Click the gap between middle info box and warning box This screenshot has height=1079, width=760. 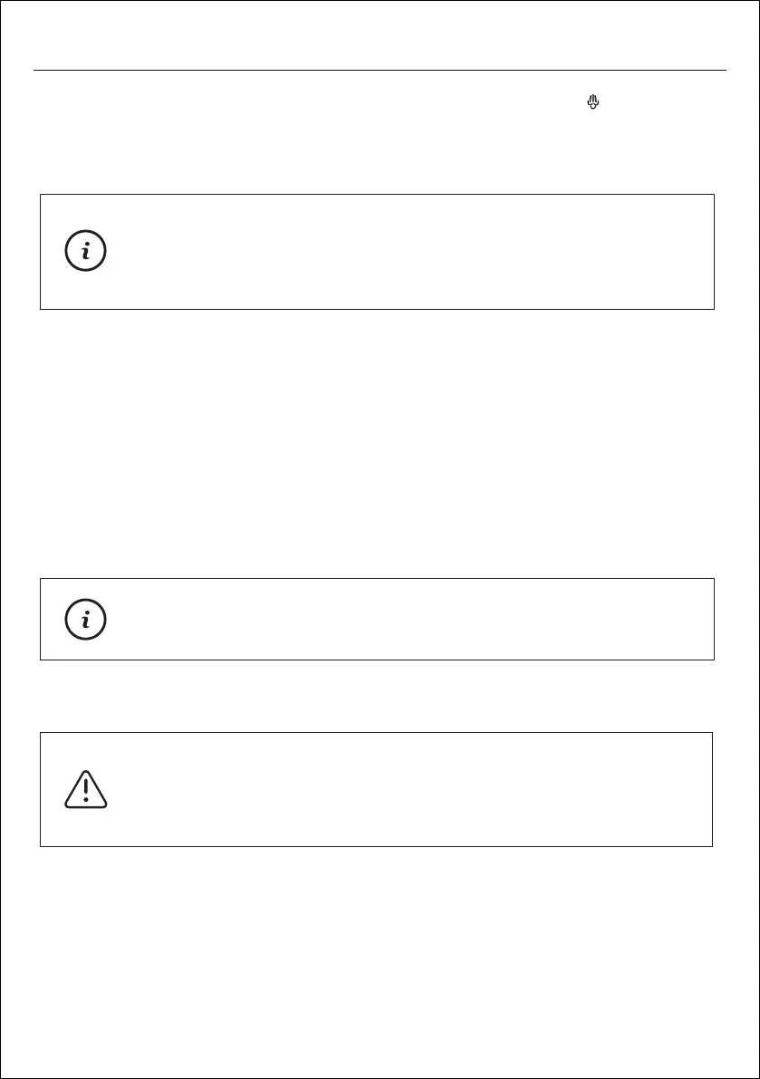pos(380,696)
